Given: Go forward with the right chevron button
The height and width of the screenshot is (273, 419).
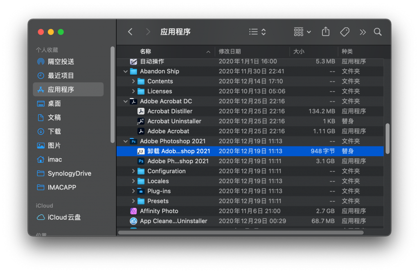Looking at the screenshot, I should coord(148,32).
